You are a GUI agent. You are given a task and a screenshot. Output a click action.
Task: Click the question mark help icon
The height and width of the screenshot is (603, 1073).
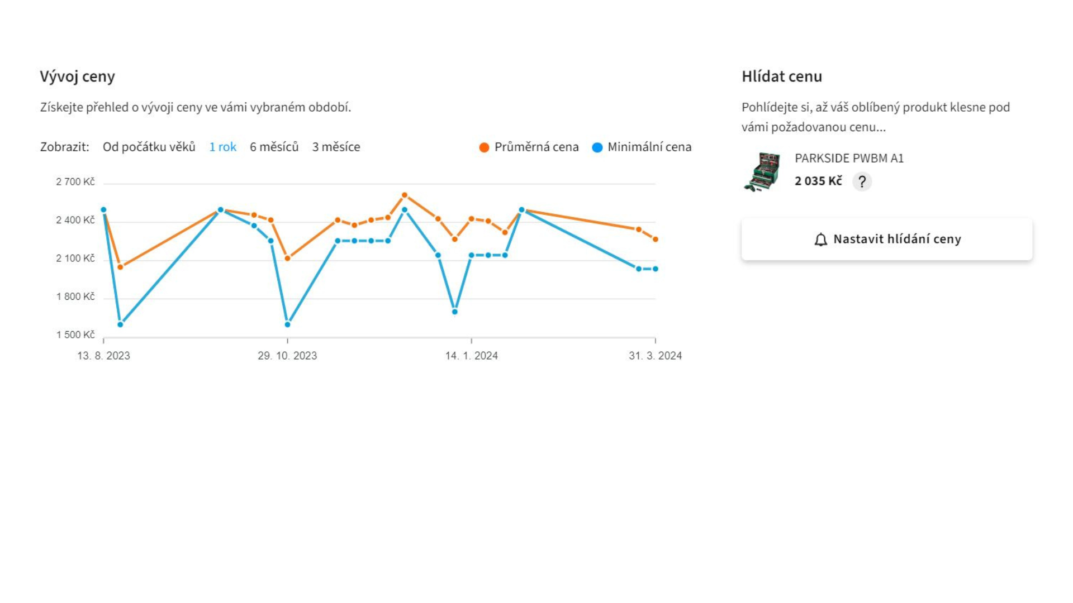[x=862, y=181]
